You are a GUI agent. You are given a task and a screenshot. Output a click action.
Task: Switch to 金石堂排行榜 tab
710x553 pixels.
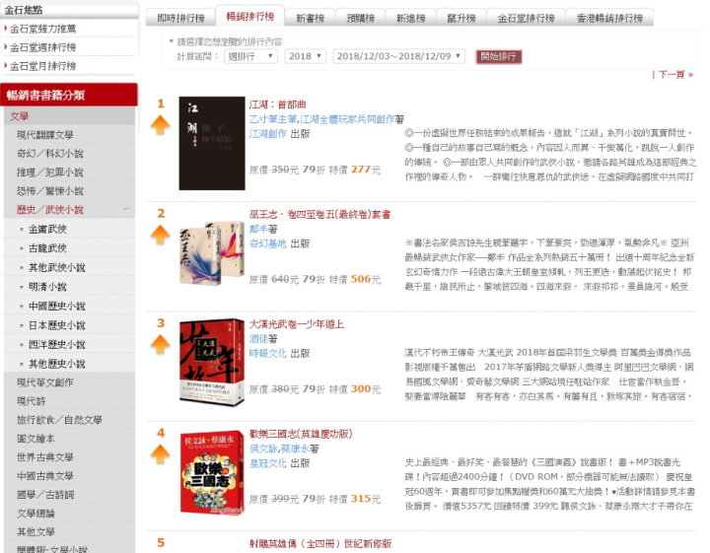point(526,18)
